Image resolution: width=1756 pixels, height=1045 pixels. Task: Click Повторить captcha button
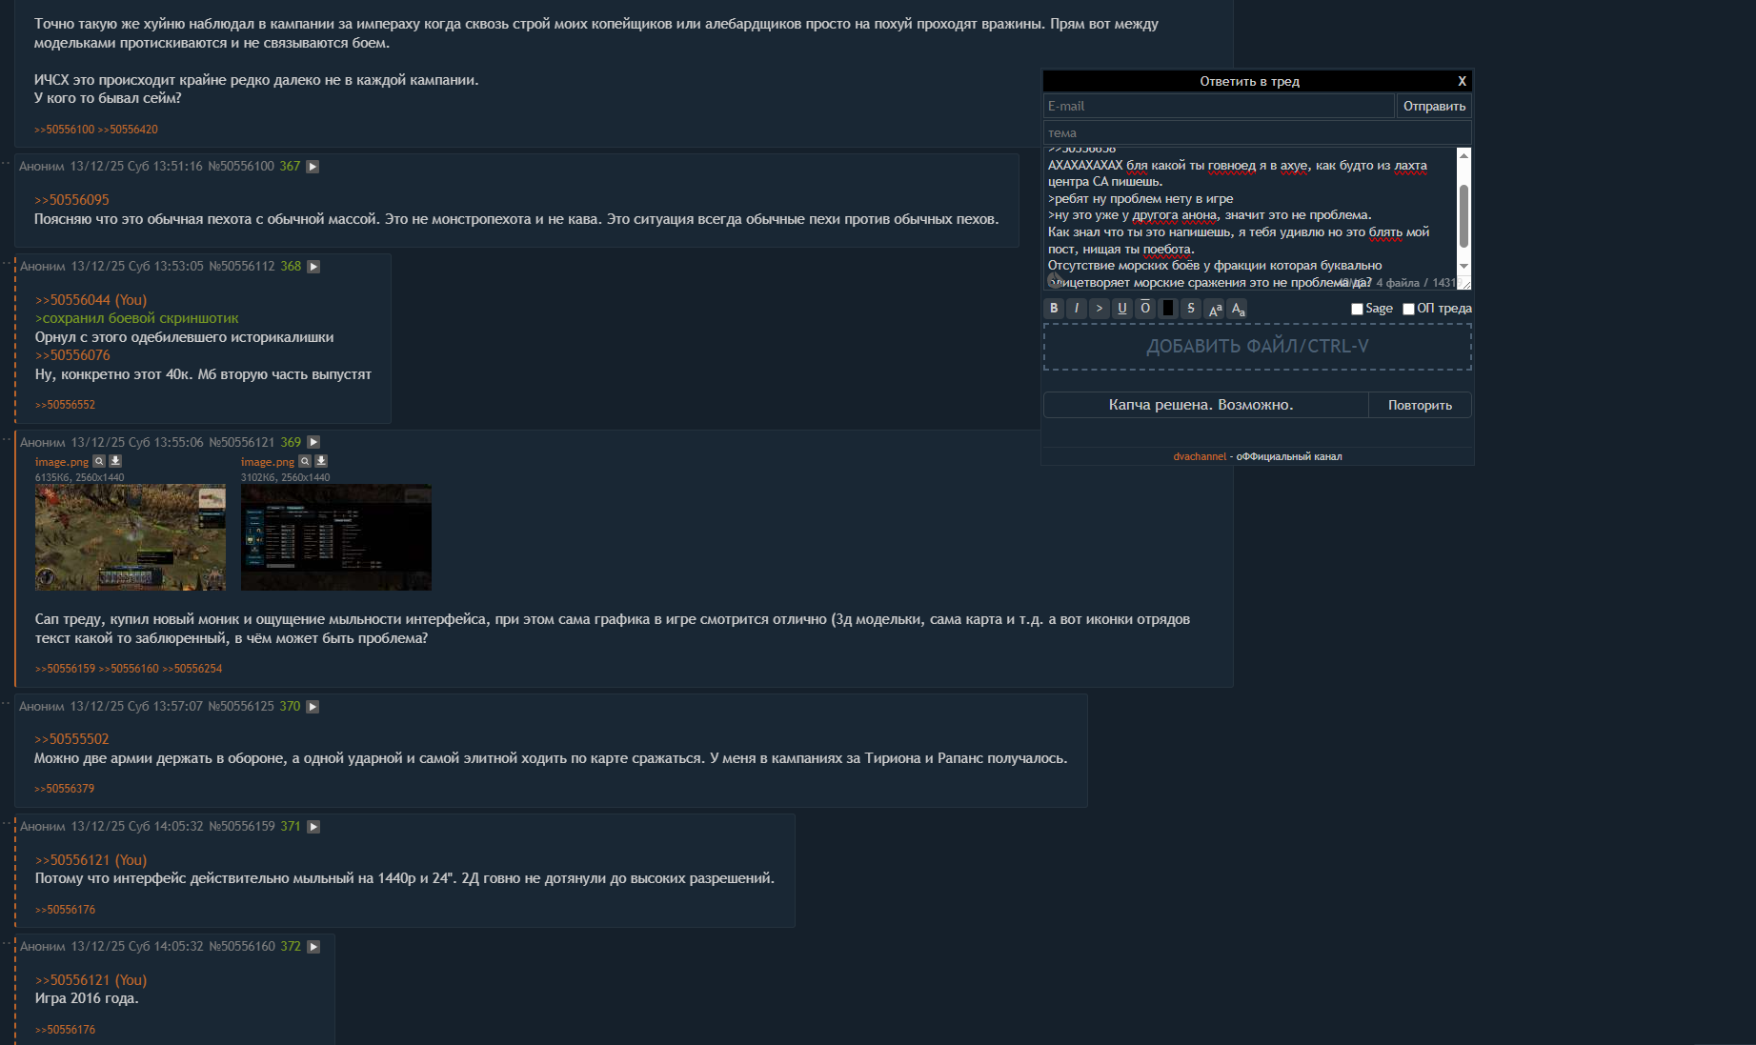(x=1420, y=405)
